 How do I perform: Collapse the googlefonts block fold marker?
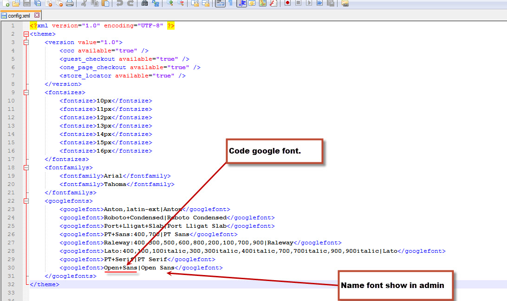[26, 201]
